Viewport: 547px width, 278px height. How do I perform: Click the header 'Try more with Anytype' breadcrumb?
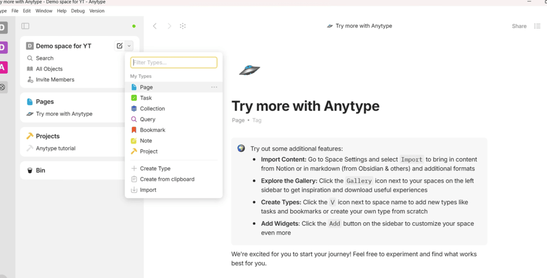[x=359, y=26]
